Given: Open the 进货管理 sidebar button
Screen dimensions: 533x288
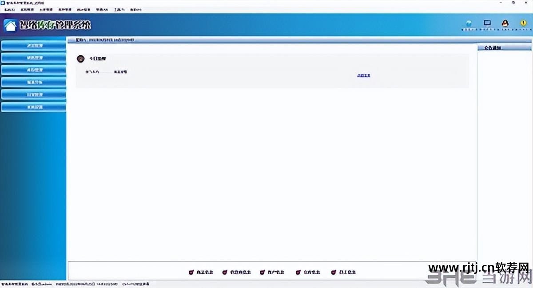Looking at the screenshot, I should click(x=33, y=46).
